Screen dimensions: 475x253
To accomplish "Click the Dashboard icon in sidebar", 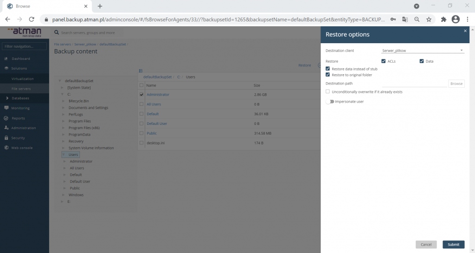I will coord(6,59).
